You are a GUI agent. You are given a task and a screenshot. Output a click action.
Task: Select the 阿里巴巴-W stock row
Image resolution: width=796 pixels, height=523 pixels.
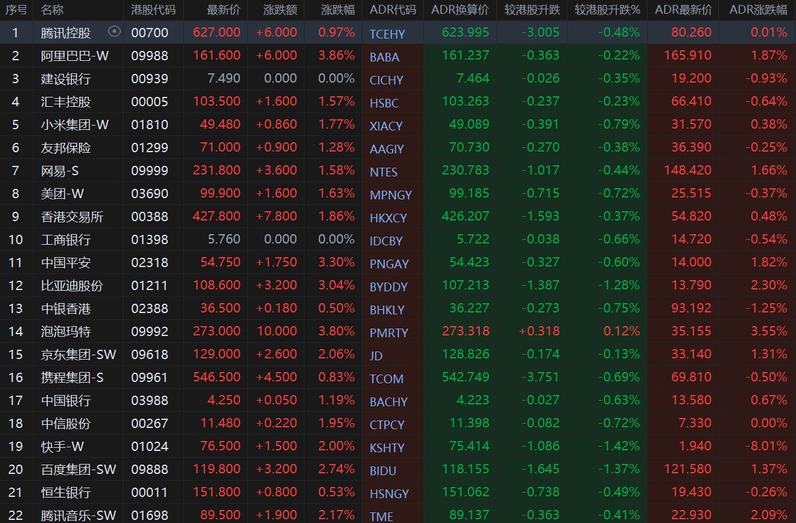pos(75,55)
